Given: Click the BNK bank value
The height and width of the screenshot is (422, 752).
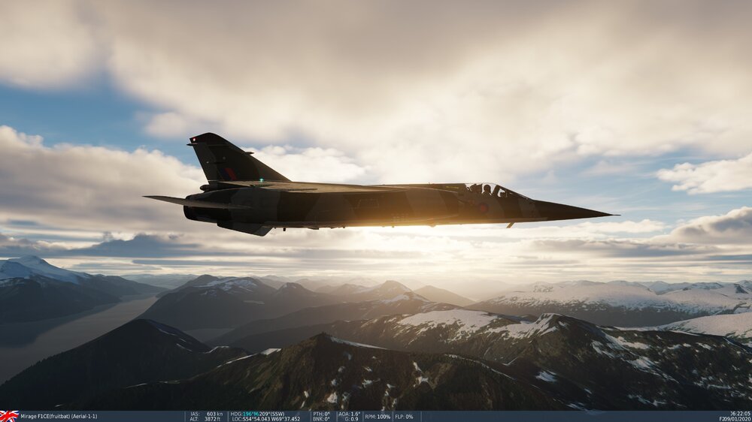Looking at the screenshot, I should click(x=322, y=419).
